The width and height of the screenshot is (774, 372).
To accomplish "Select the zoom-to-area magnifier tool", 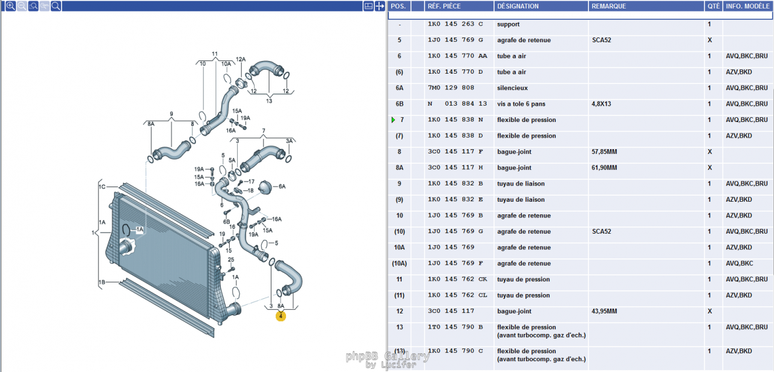I will click(33, 6).
